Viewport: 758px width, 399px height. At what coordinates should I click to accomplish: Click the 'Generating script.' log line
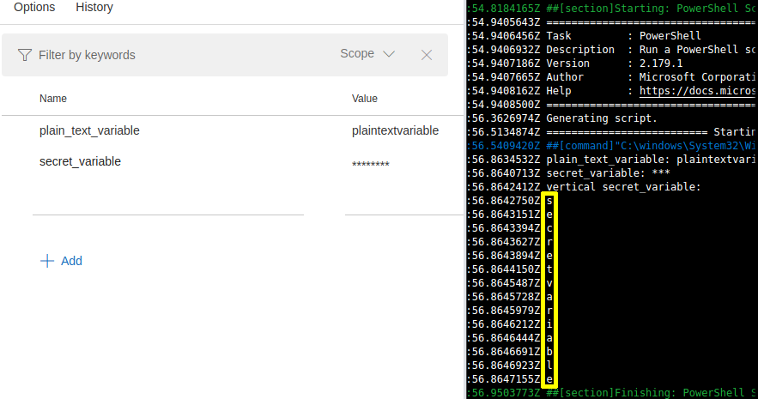[601, 118]
